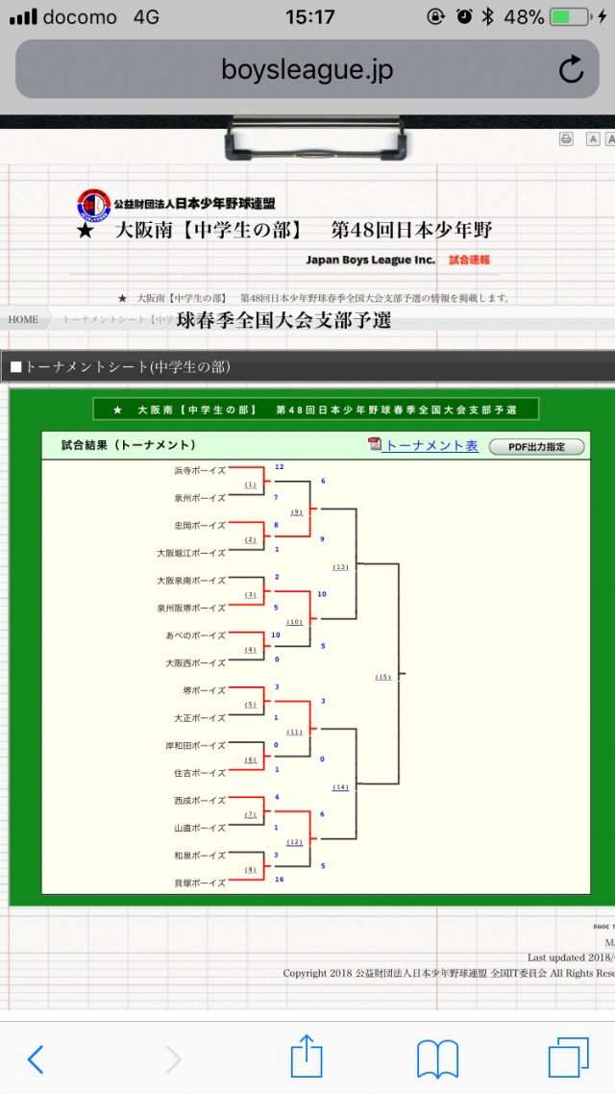Open match (13) semifinal link

pyautogui.click(x=341, y=567)
